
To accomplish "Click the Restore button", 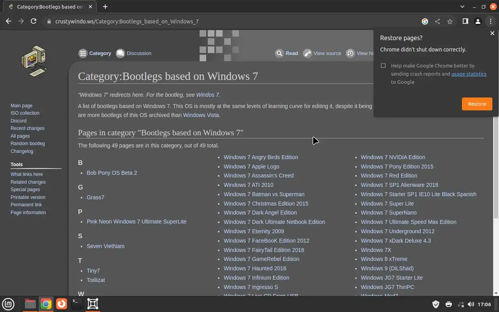I will (477, 104).
